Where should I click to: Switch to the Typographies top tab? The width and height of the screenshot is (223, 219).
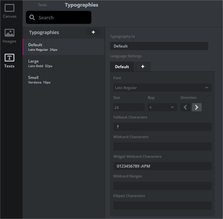(x=81, y=5)
